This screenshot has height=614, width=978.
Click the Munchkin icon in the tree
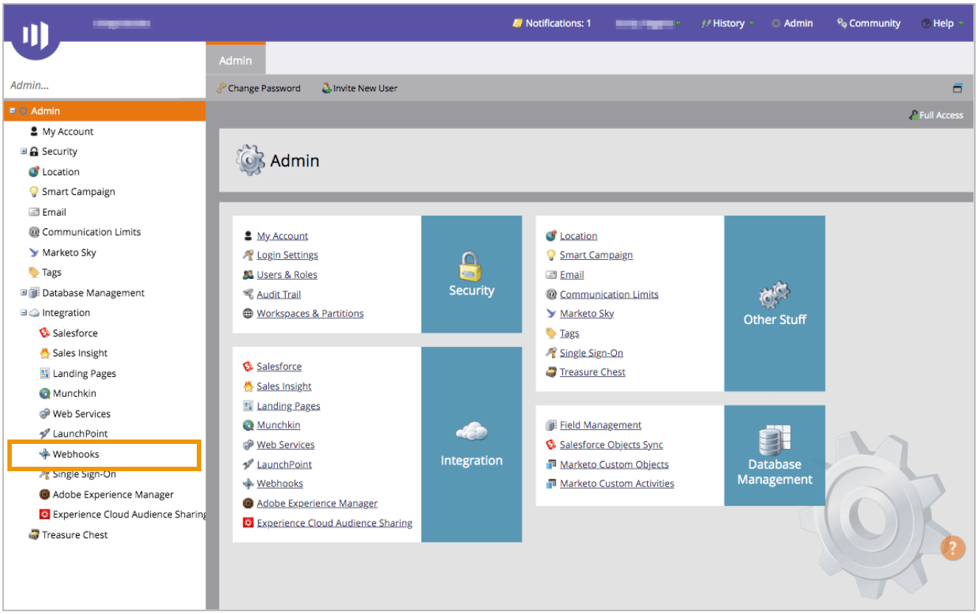[x=44, y=393]
